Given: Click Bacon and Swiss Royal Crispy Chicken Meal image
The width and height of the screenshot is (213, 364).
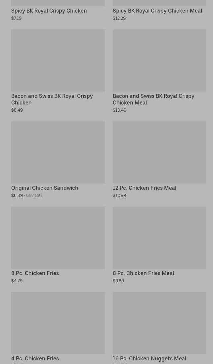Looking at the screenshot, I should point(159,60).
